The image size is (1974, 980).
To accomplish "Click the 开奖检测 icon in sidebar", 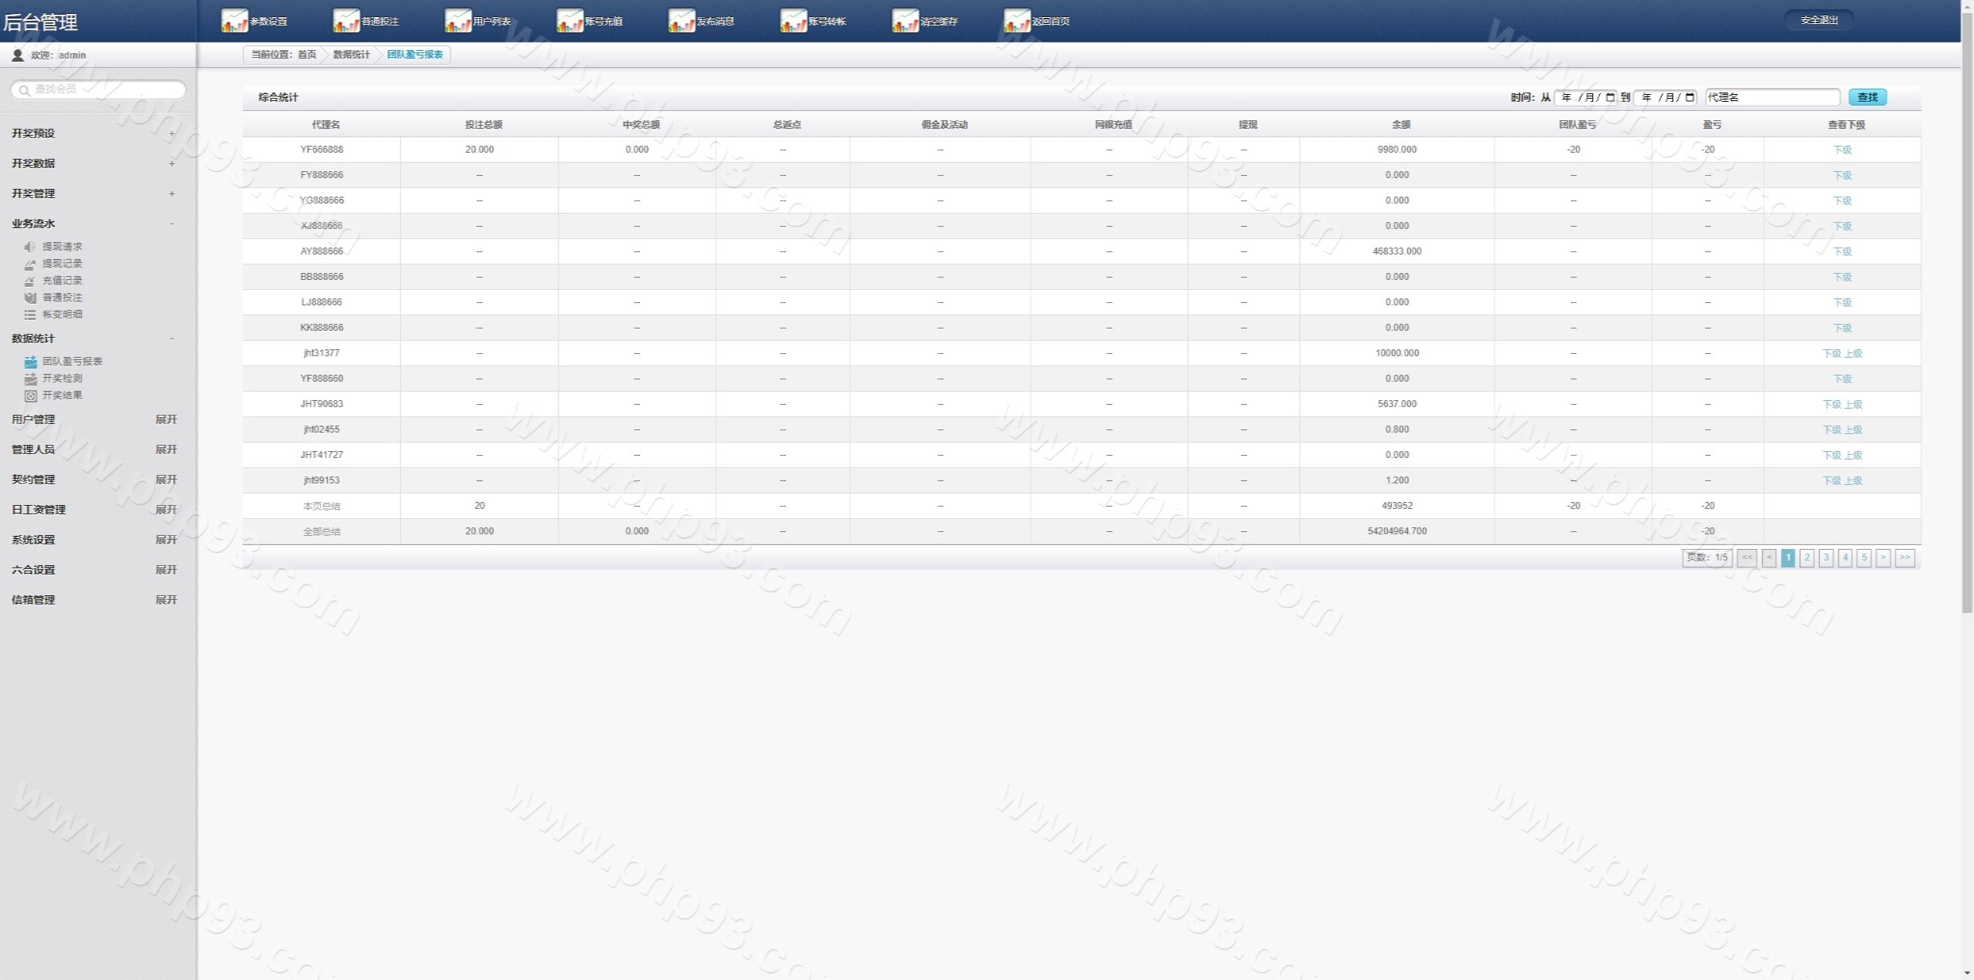I will pos(30,379).
